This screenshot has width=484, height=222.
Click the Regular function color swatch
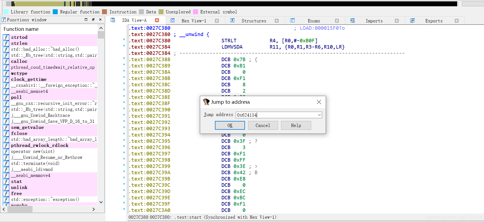click(x=55, y=12)
